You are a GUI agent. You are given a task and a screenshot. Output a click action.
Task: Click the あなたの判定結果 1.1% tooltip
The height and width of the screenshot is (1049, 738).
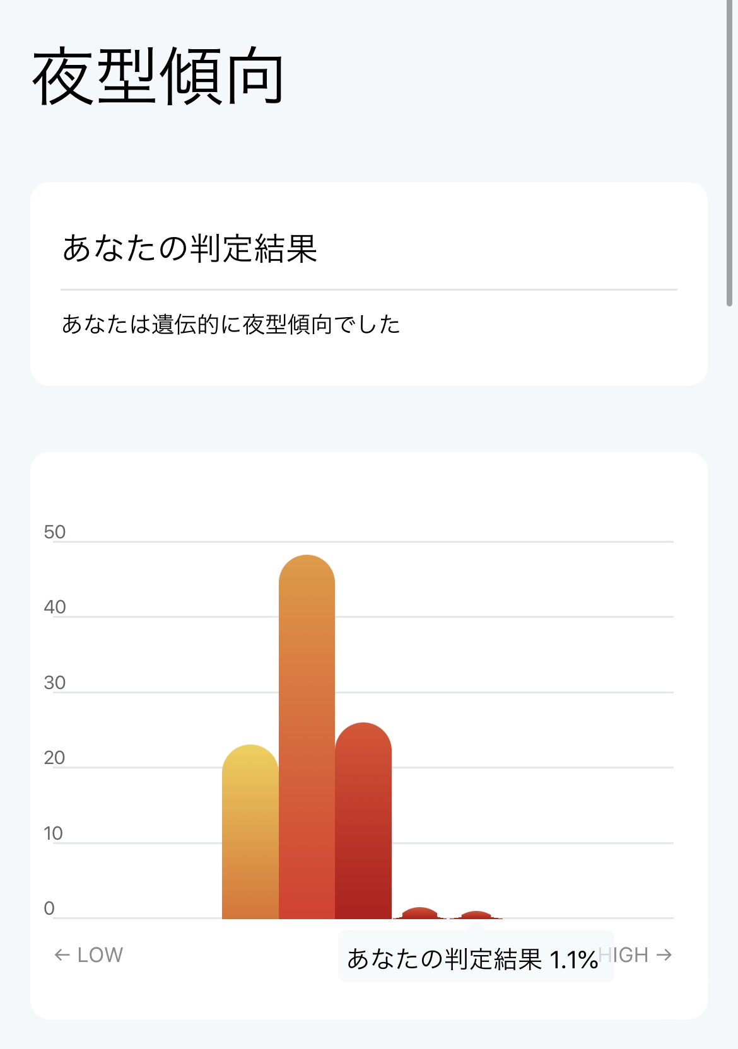[473, 959]
